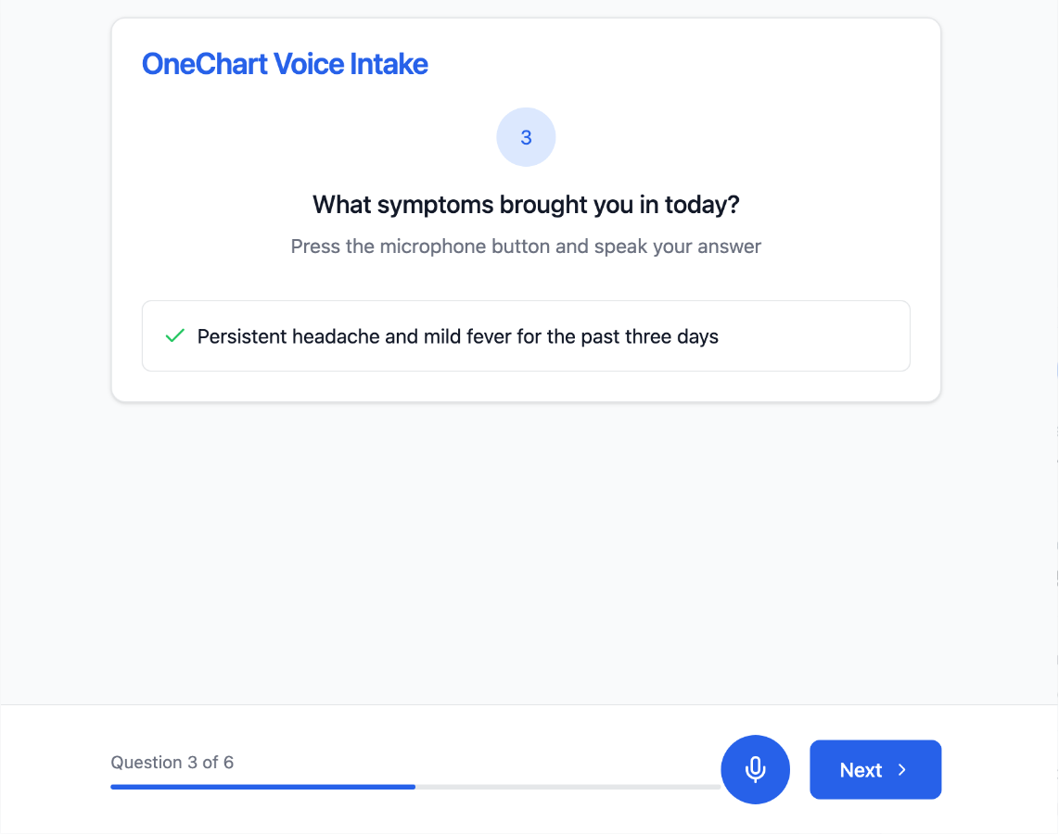Image resolution: width=1059 pixels, height=834 pixels.
Task: Click the instruction text about the microphone
Action: click(526, 246)
